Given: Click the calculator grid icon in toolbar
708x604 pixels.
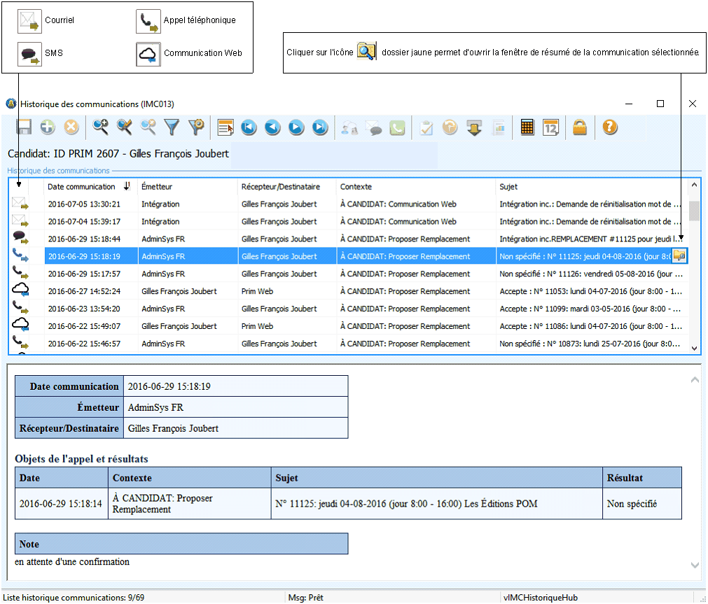Looking at the screenshot, I should coord(527,127).
